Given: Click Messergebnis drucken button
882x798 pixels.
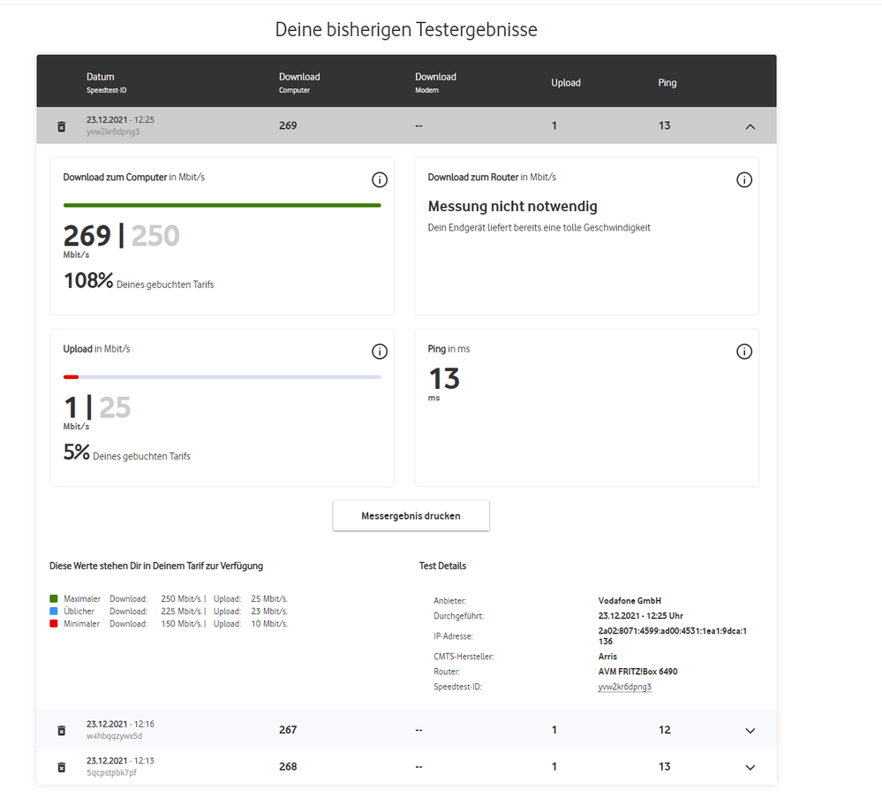Looking at the screenshot, I should coord(411,515).
